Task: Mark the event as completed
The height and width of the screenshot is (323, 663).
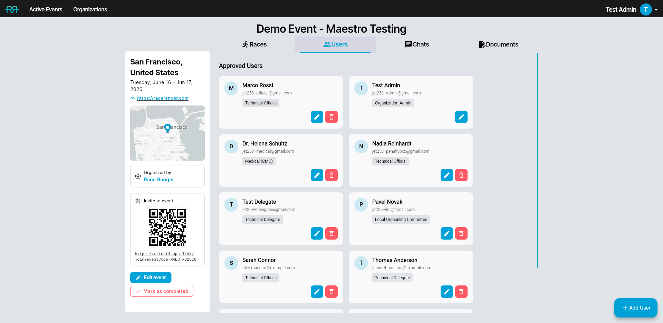Action: 162,291
